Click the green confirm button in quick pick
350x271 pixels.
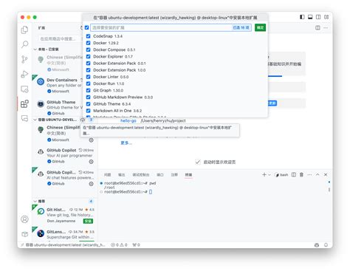pyautogui.click(x=260, y=27)
